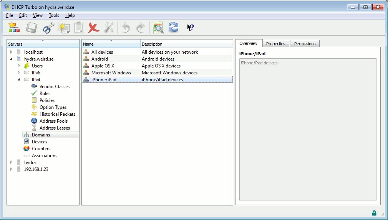Select Option Types in the tree
This screenshot has height=220, width=388.
pos(53,107)
